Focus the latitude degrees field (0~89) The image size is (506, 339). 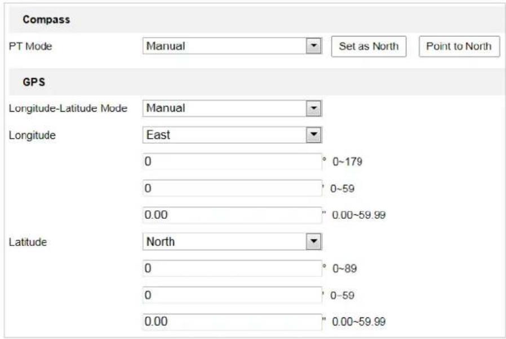[232, 268]
